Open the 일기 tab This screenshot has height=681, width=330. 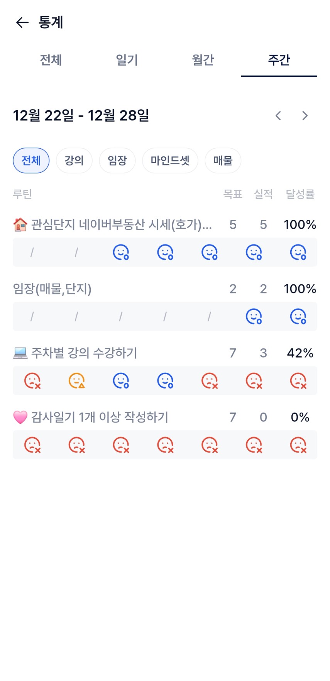pos(127,60)
